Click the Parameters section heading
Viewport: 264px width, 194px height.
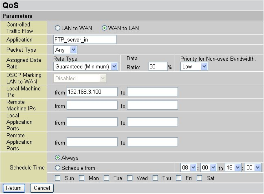coord(17,16)
